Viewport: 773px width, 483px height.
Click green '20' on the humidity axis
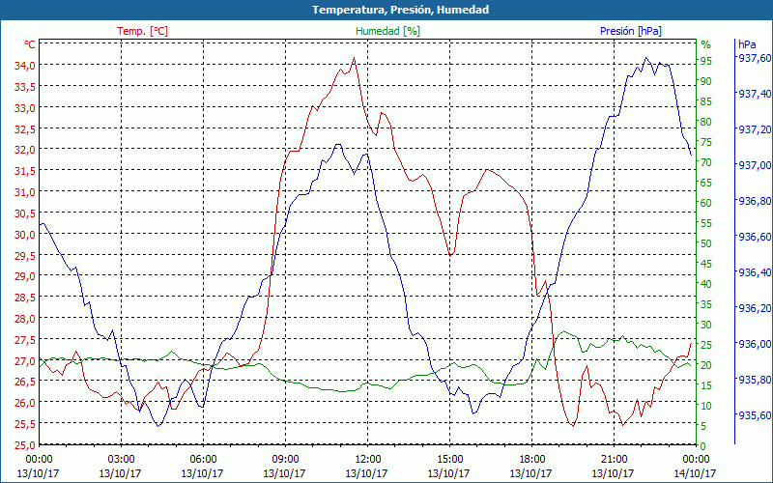(x=706, y=365)
